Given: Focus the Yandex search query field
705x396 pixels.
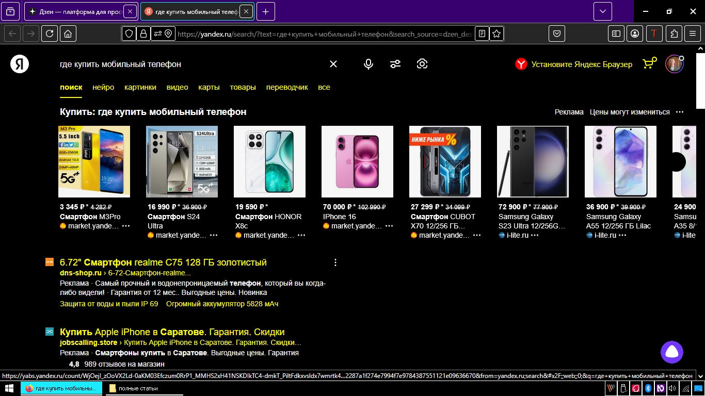Looking at the screenshot, I should click(x=191, y=64).
